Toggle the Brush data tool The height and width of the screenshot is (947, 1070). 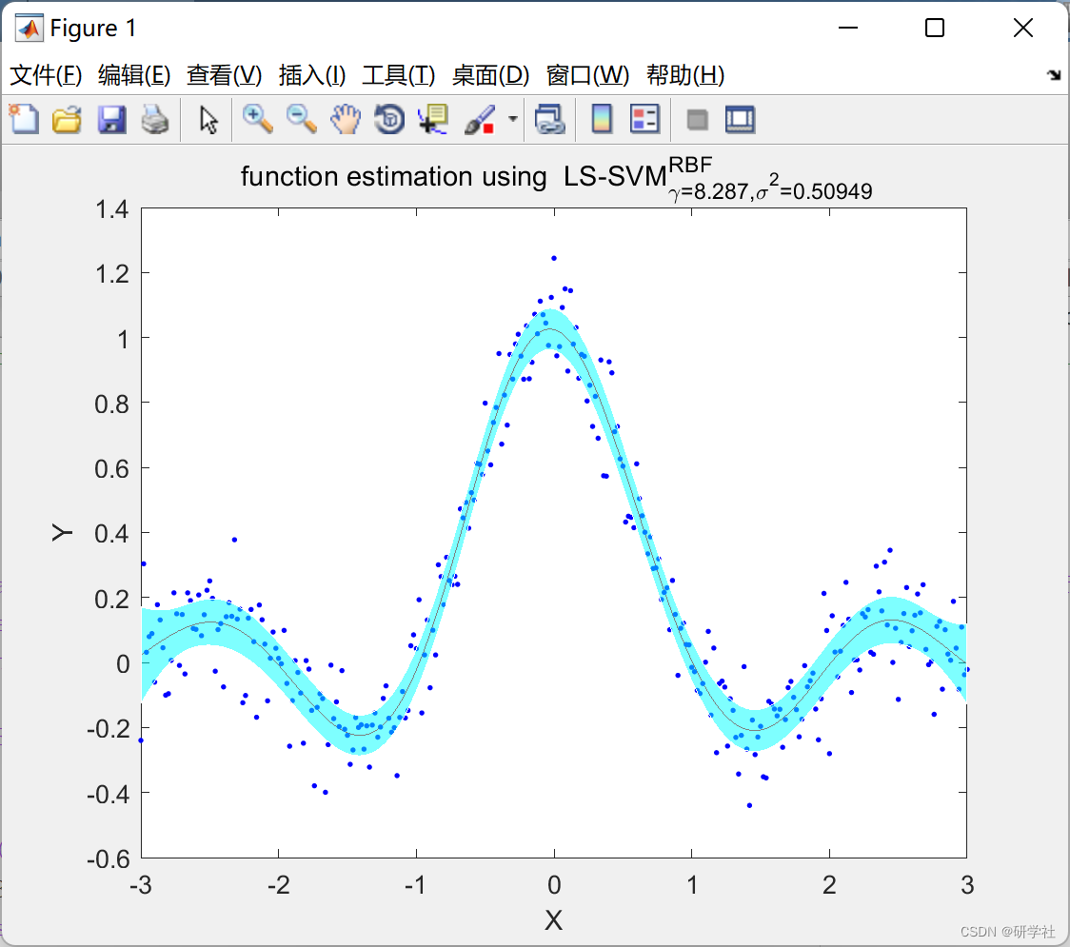[481, 119]
